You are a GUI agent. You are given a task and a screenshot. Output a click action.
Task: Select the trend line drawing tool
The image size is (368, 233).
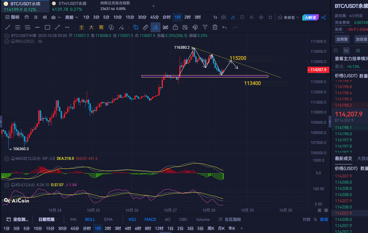click(8, 27)
